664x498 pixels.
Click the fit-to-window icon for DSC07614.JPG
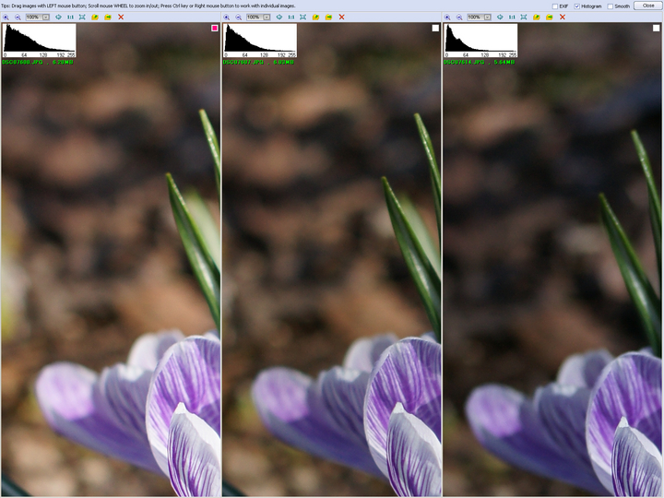tap(524, 17)
